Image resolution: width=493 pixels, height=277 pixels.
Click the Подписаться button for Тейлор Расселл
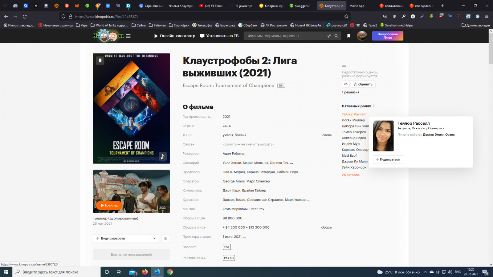[388, 159]
